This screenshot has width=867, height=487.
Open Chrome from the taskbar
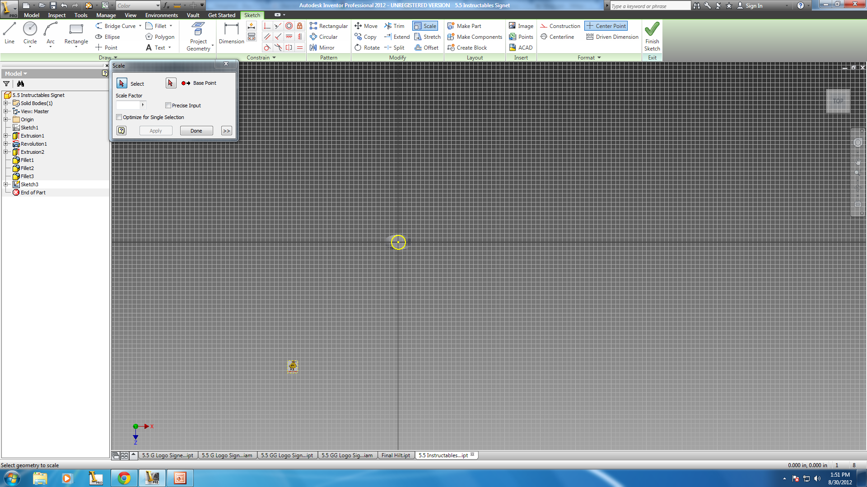(x=124, y=478)
